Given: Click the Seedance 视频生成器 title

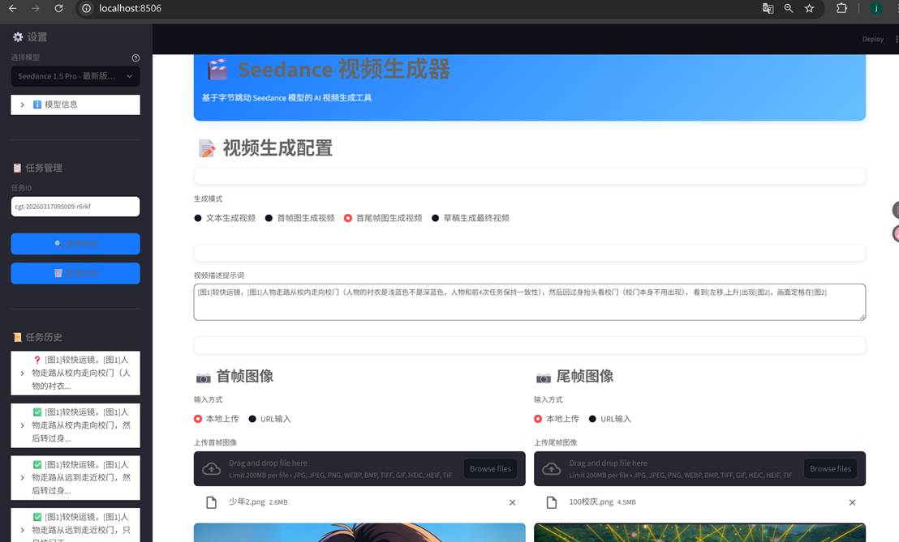Looking at the screenshot, I should (344, 69).
